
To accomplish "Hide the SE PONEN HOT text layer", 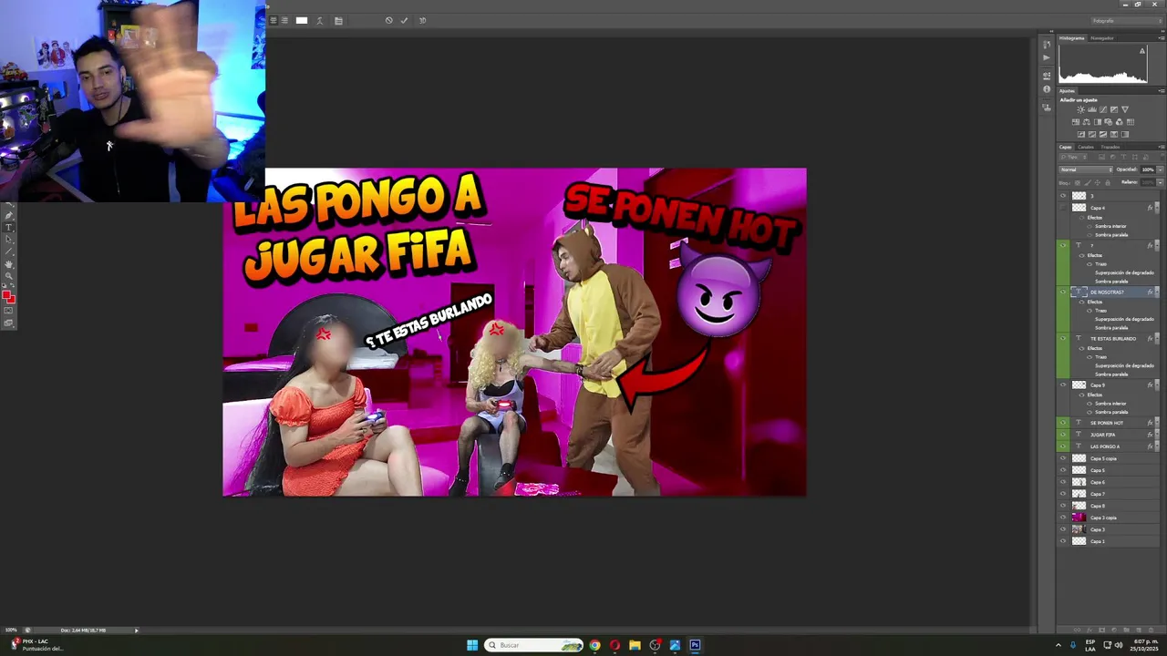I will click(1063, 423).
